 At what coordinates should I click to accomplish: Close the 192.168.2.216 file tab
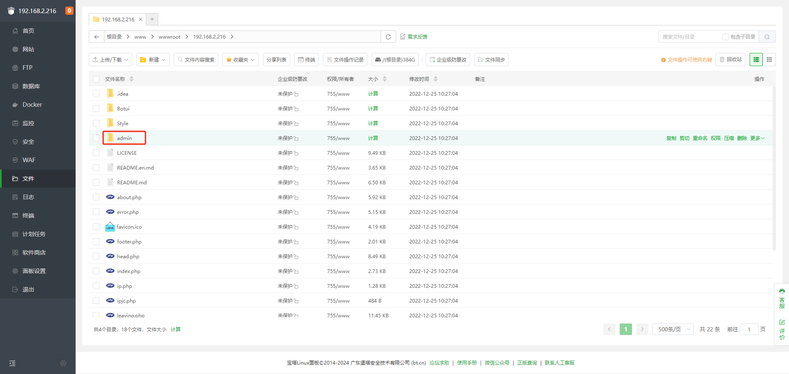pyautogui.click(x=141, y=19)
